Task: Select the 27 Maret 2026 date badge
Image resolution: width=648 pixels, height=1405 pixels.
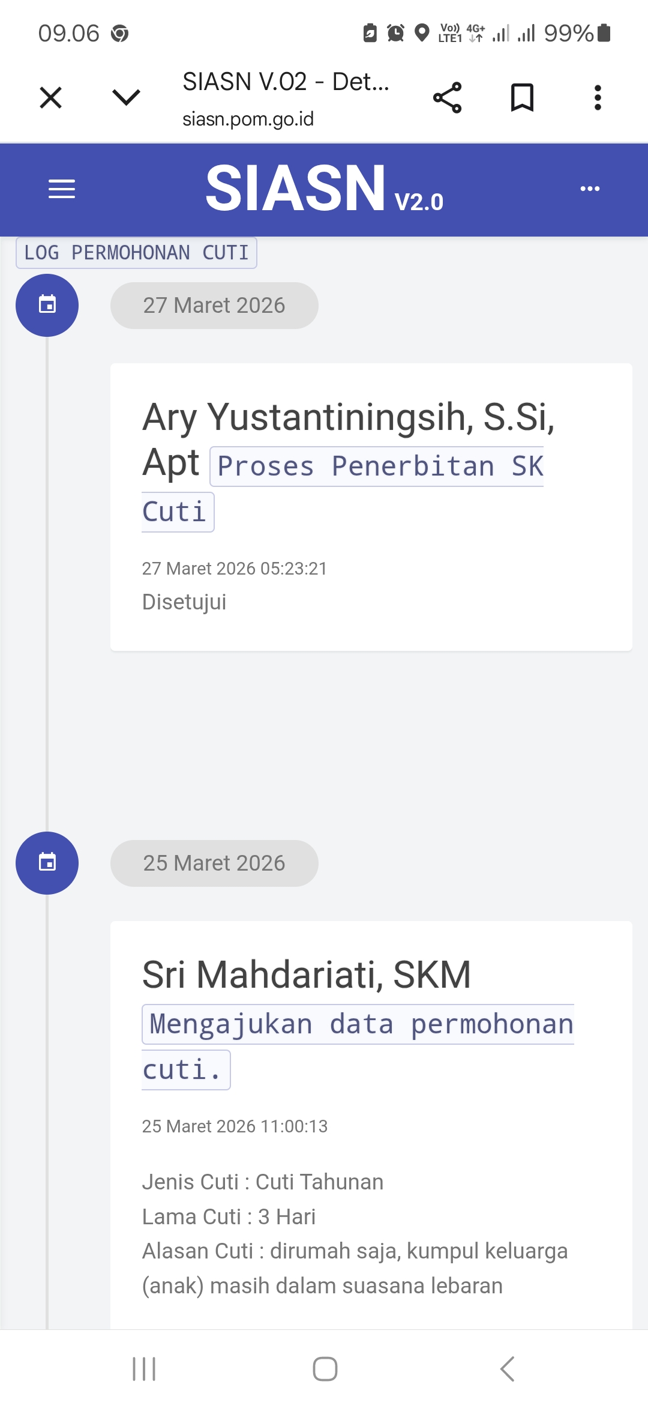Action: coord(214,306)
